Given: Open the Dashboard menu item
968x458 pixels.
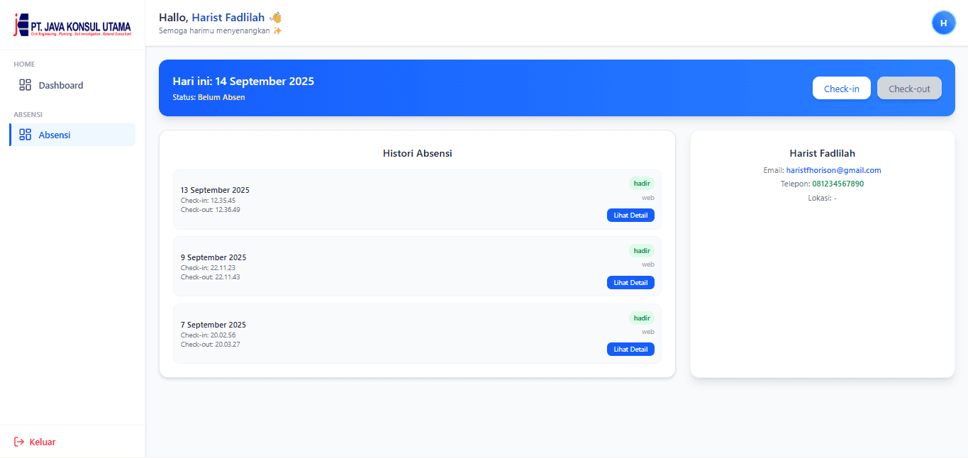Looking at the screenshot, I should pos(60,85).
